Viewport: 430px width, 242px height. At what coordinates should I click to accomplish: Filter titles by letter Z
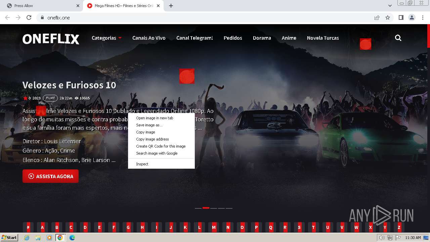(x=399, y=227)
